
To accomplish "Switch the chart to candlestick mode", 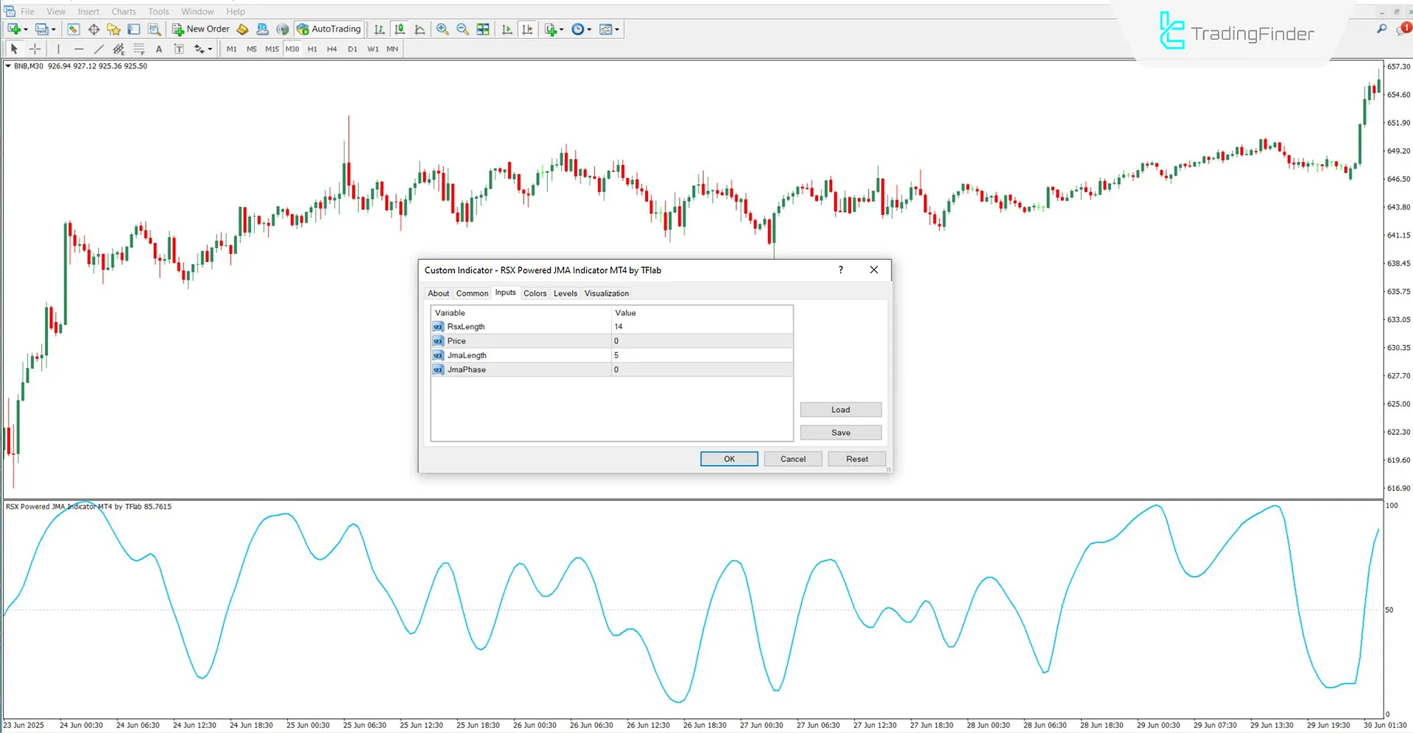I will pyautogui.click(x=399, y=29).
